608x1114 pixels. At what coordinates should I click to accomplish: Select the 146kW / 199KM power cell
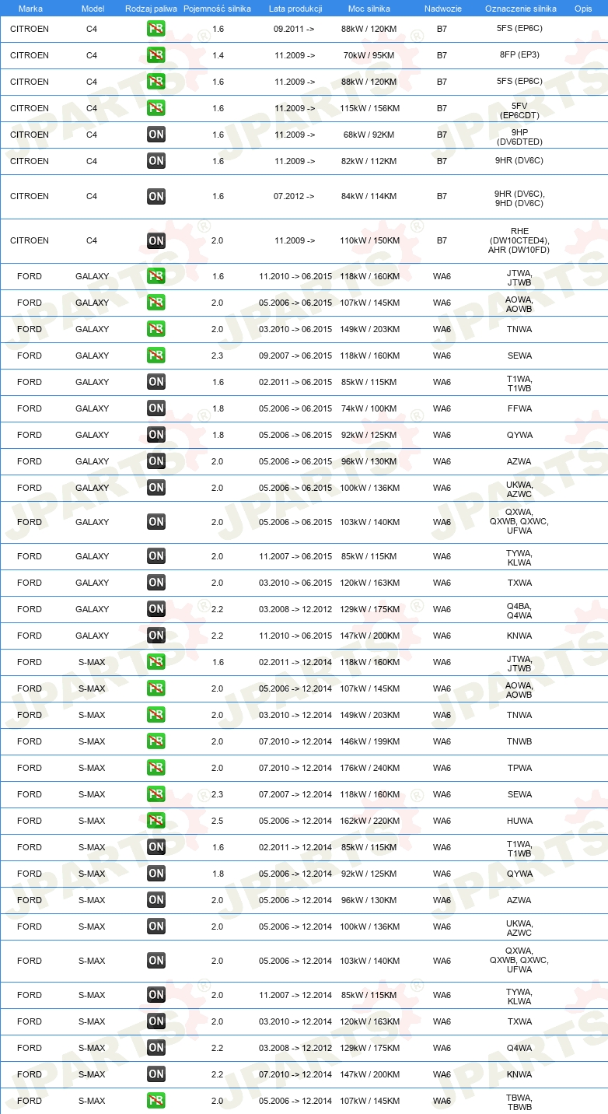pos(369,741)
